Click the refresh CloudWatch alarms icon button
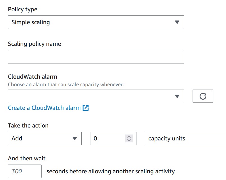 (x=203, y=96)
